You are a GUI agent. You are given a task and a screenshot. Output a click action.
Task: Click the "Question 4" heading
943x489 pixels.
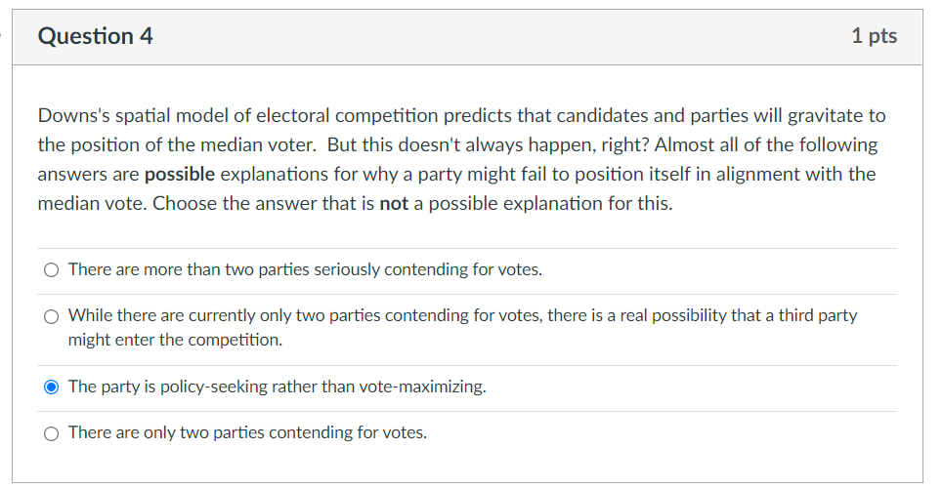(x=95, y=37)
